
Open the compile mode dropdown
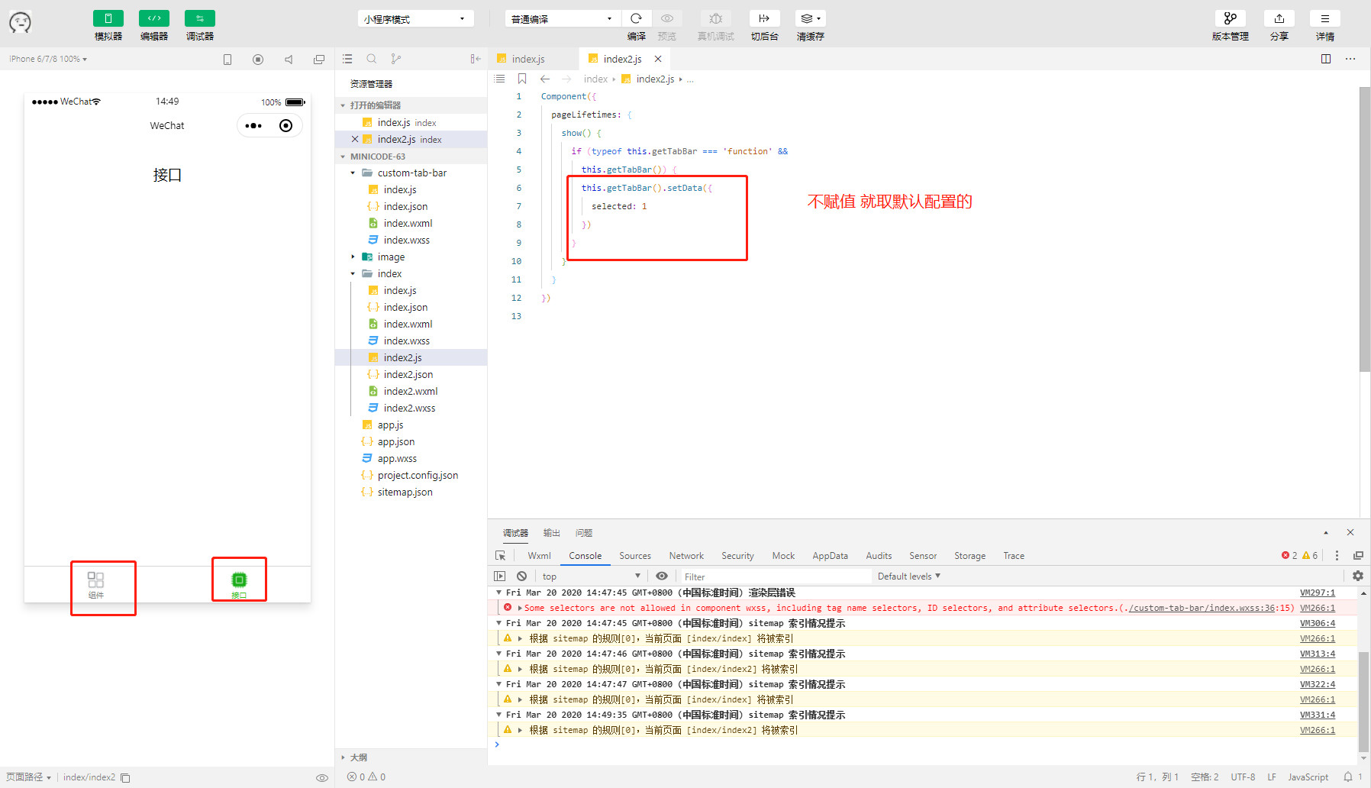coord(563,18)
